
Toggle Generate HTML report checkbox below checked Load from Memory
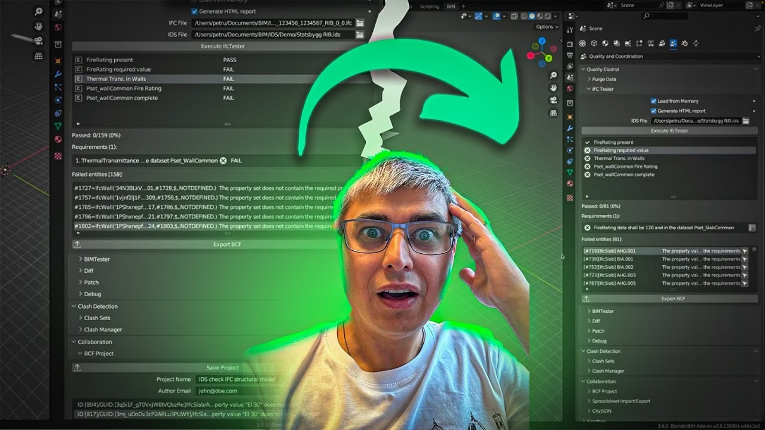tap(654, 110)
